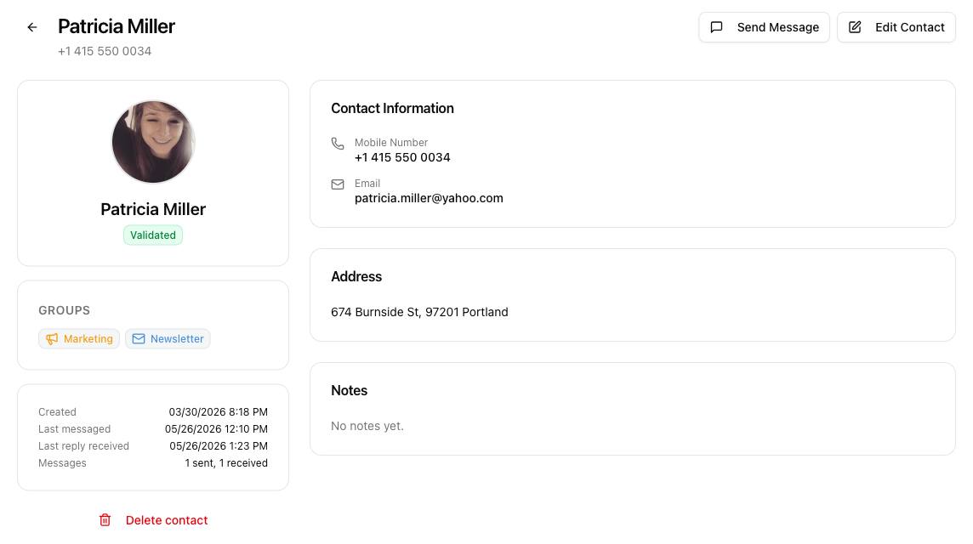Go back using the arrow icon
The width and height of the screenshot is (973, 544).
[32, 27]
